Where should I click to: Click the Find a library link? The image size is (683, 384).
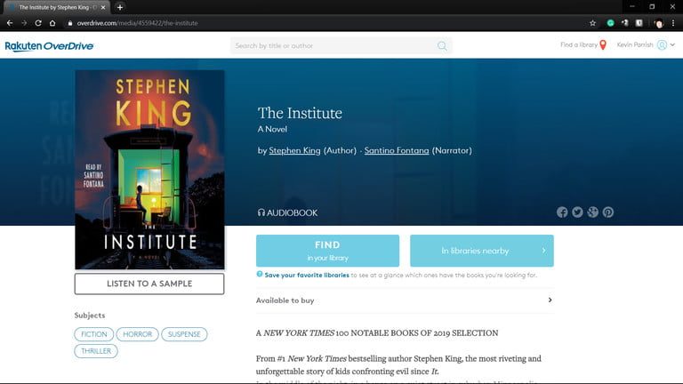pos(578,44)
